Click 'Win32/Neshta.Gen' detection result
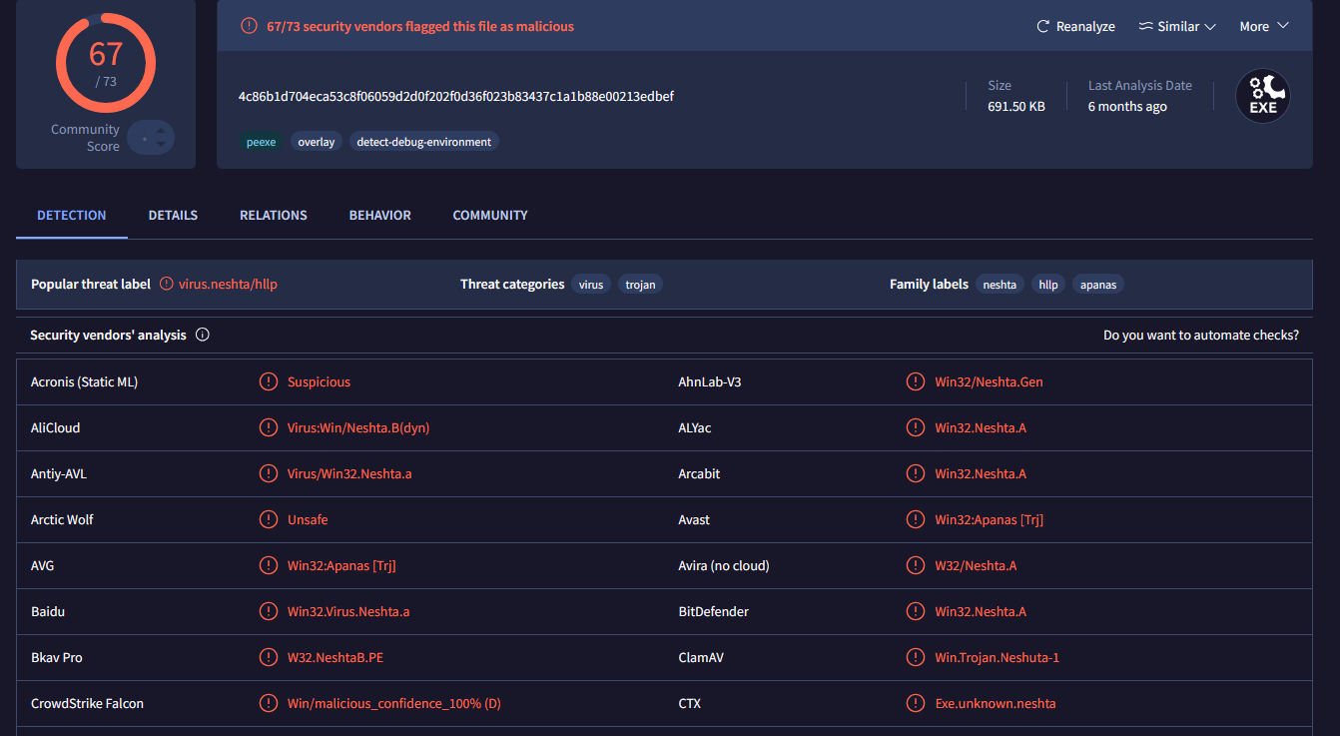The width and height of the screenshot is (1340, 736). [990, 381]
